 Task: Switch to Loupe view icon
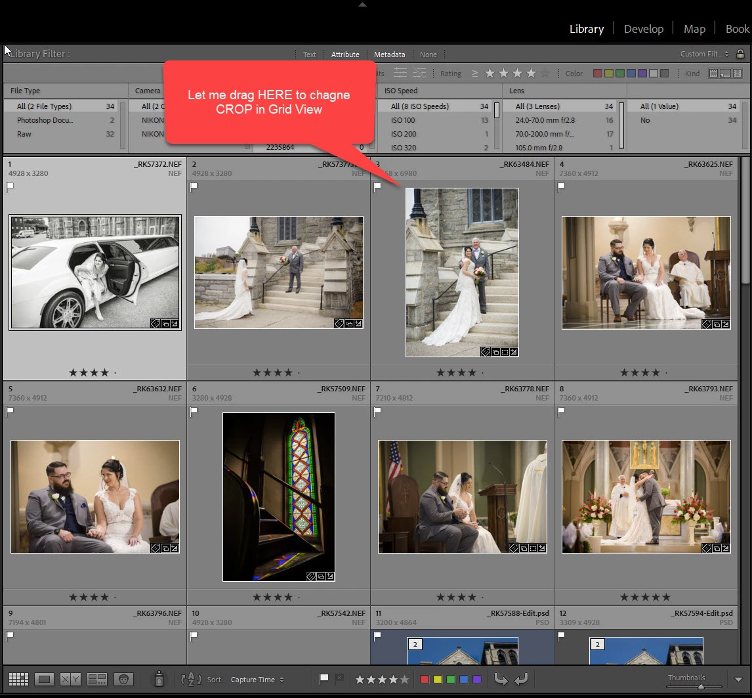tap(44, 679)
